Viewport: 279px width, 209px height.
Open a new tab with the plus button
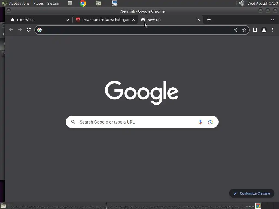click(209, 20)
